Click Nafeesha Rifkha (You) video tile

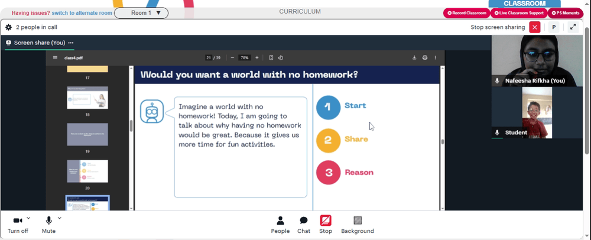click(537, 61)
